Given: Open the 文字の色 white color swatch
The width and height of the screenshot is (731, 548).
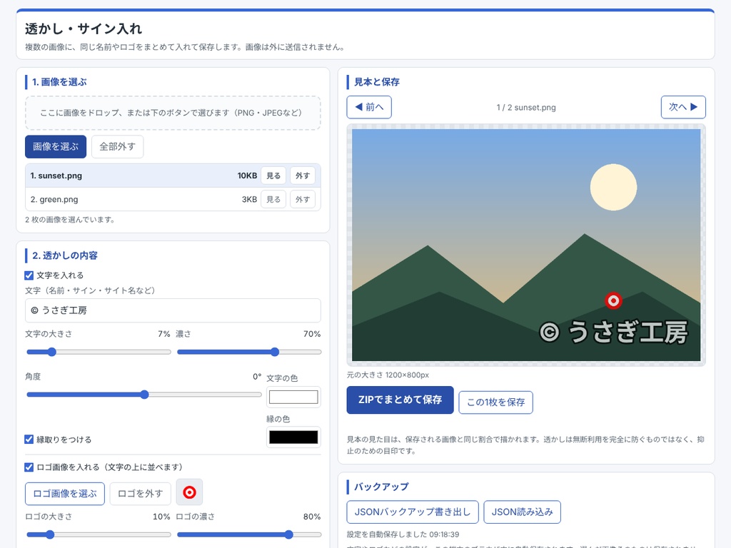Looking at the screenshot, I should point(293,397).
